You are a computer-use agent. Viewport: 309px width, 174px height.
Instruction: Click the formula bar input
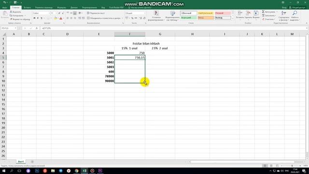pyautogui.click(x=173, y=28)
